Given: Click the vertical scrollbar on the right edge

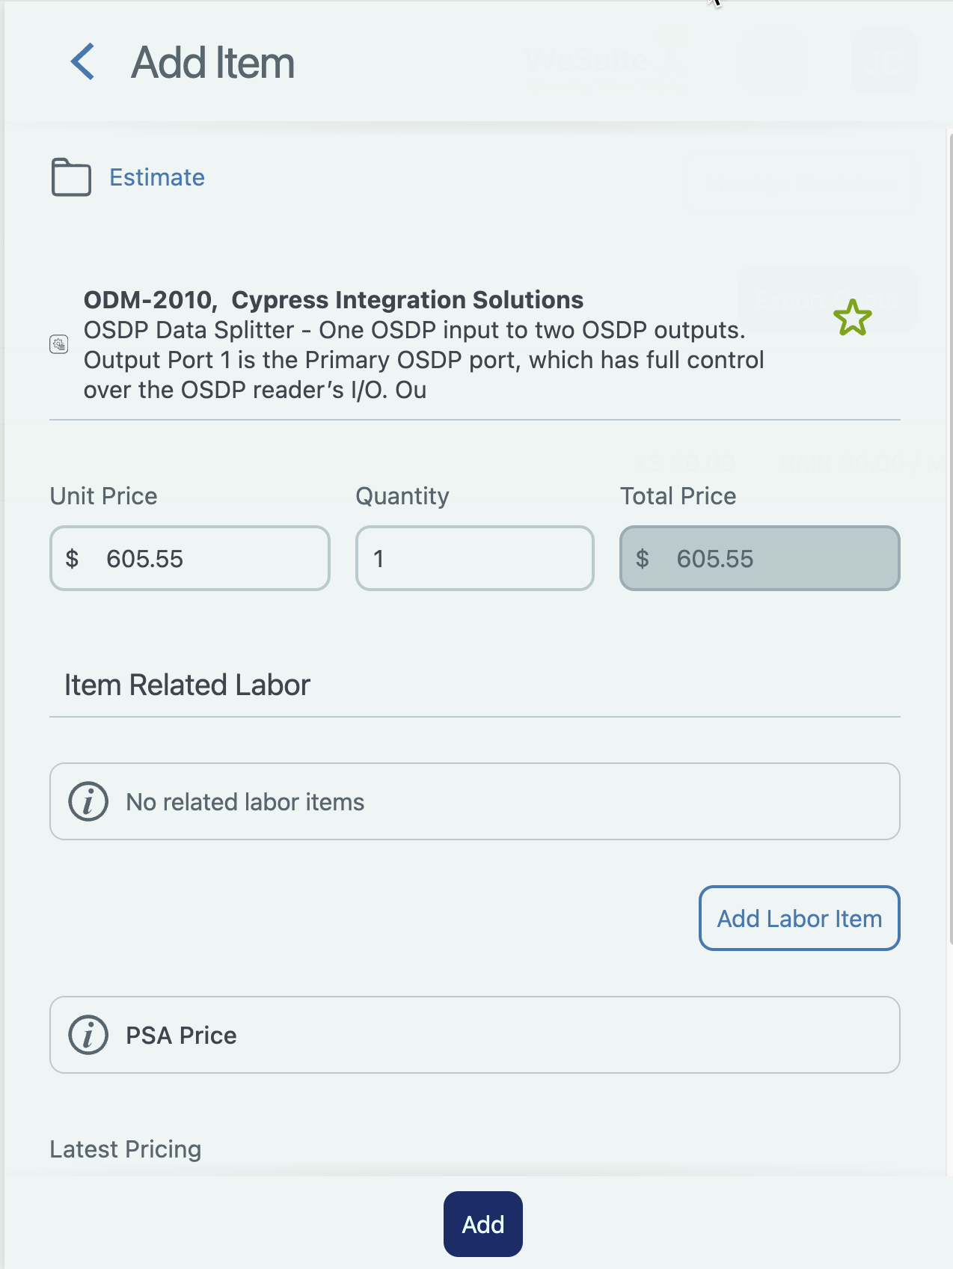Looking at the screenshot, I should [950, 539].
